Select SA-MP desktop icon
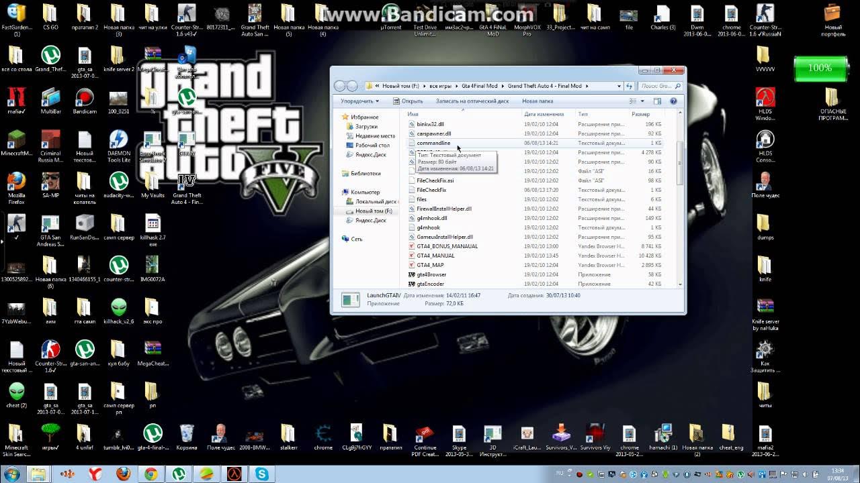Screen dimensions: 860x483 pos(50,185)
